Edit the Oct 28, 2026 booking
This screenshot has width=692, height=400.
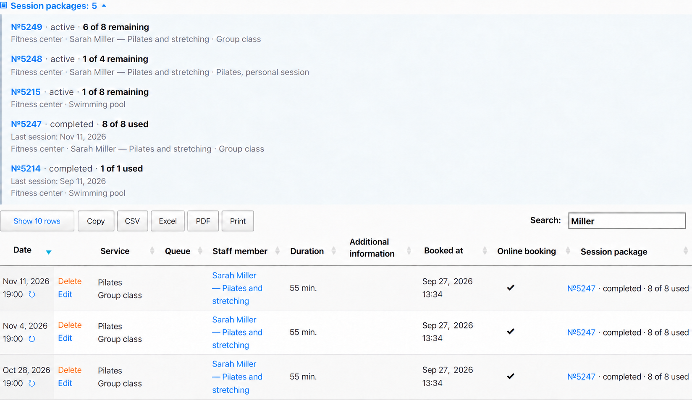pos(65,383)
